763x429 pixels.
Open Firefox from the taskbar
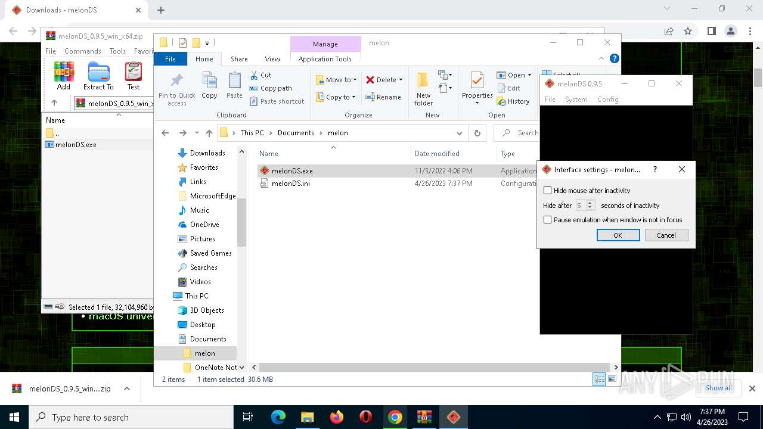click(337, 417)
